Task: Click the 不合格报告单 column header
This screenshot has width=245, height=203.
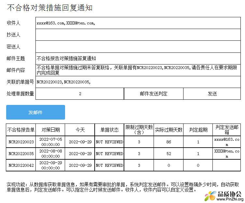Action: (x=21, y=130)
